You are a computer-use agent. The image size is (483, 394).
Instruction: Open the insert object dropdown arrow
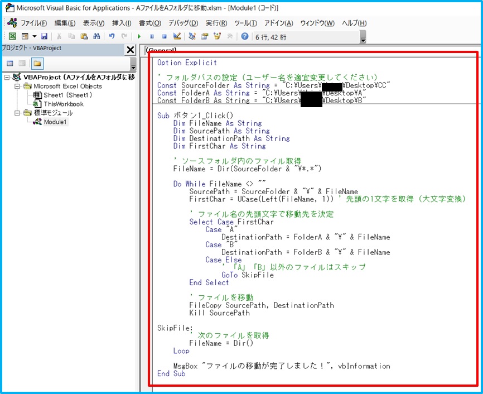[x=35, y=36]
